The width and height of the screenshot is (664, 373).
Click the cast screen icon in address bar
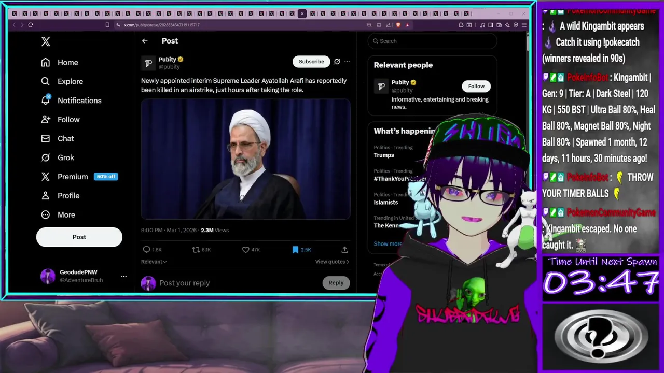pos(379,25)
